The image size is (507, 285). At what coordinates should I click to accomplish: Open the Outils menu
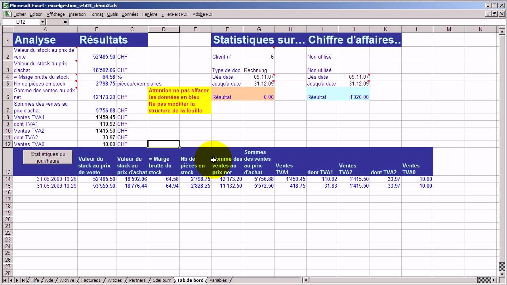[112, 14]
